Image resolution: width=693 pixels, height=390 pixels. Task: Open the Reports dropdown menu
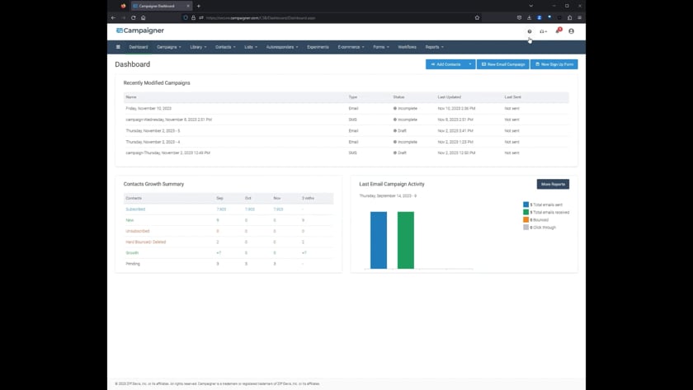tap(434, 47)
